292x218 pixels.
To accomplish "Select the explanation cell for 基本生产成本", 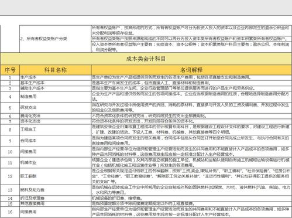I will 191,83.
